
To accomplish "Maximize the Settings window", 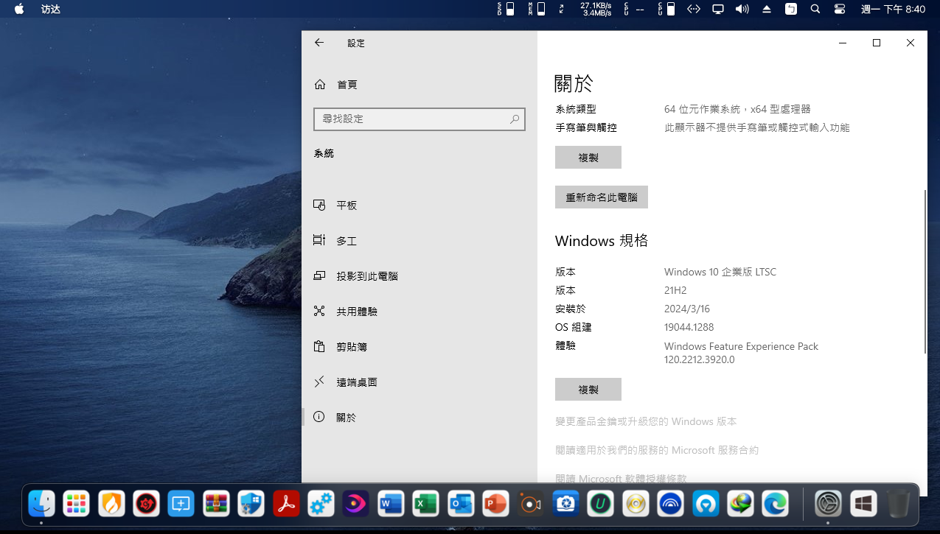I will pyautogui.click(x=877, y=43).
